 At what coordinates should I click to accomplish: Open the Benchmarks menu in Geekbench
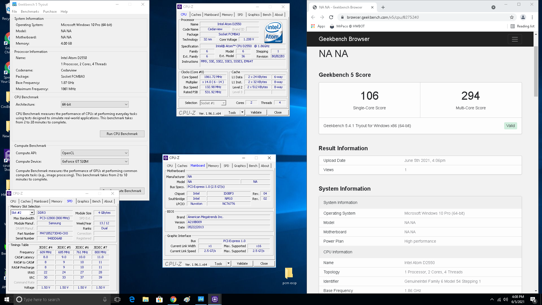[30, 12]
